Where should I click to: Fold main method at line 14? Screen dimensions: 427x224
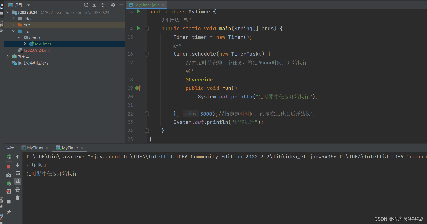coord(147,29)
